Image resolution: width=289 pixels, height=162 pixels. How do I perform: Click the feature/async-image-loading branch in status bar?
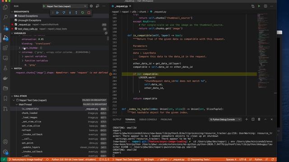(x=26, y=159)
